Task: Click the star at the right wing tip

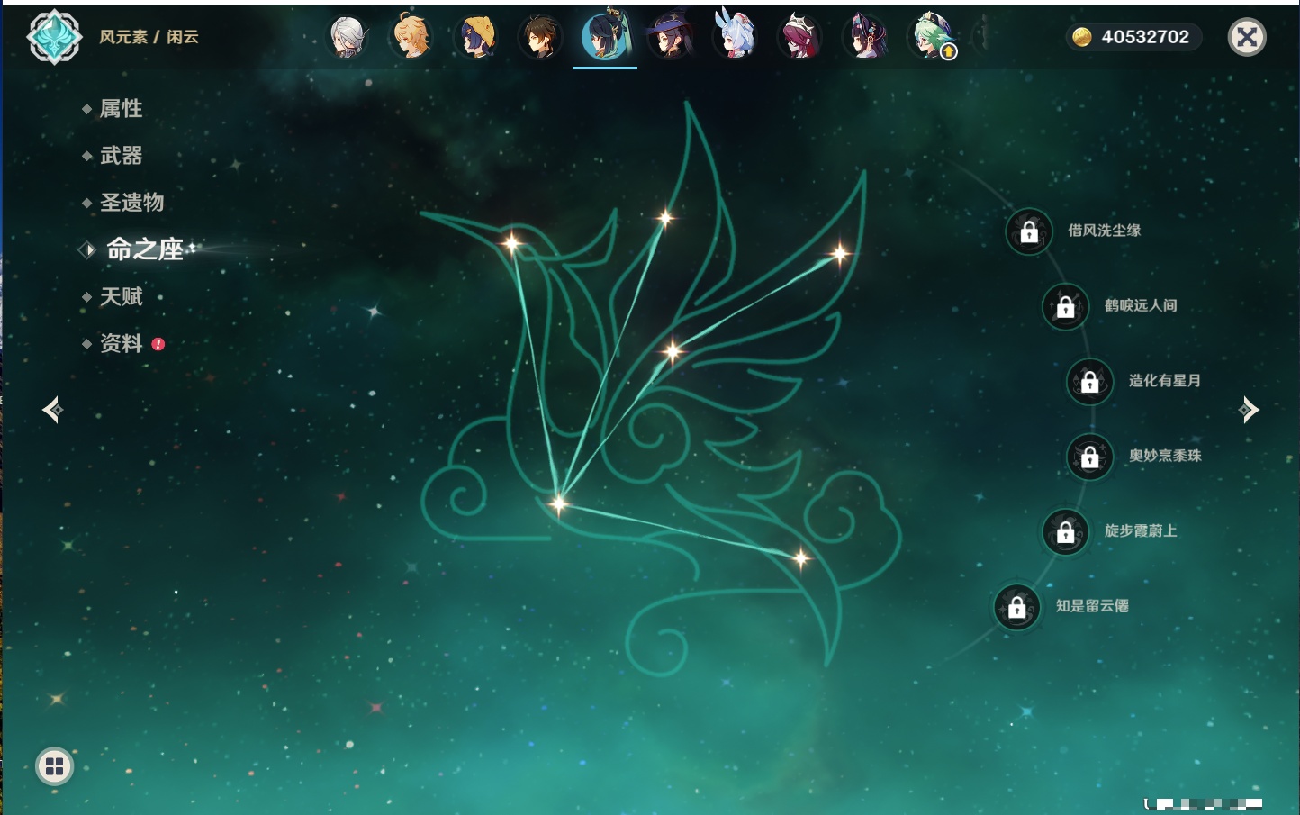Action: click(839, 254)
